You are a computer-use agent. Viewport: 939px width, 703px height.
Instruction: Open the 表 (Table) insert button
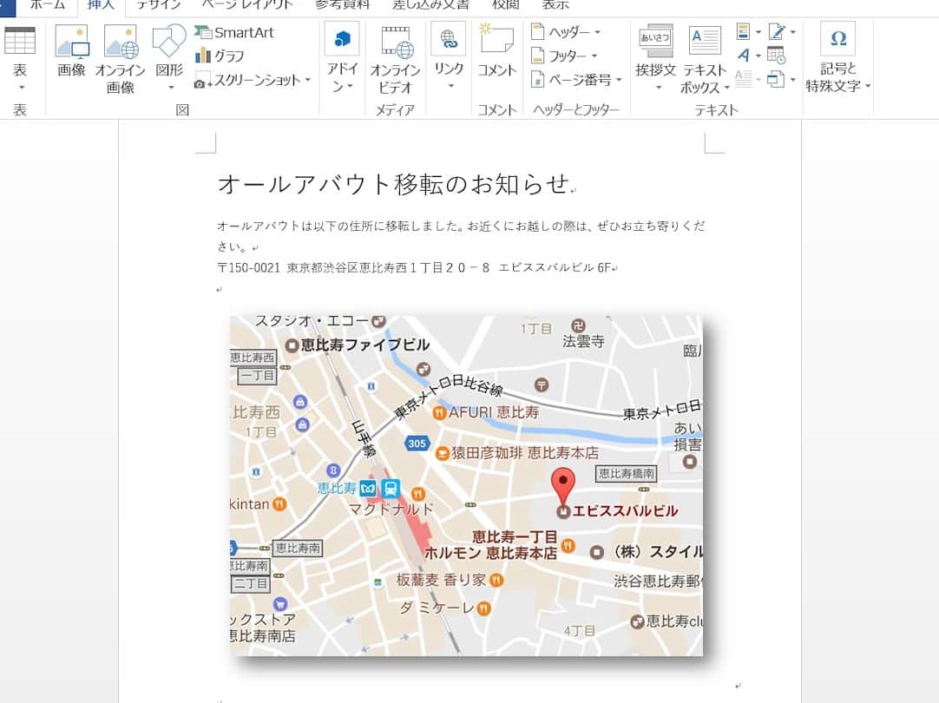20,59
